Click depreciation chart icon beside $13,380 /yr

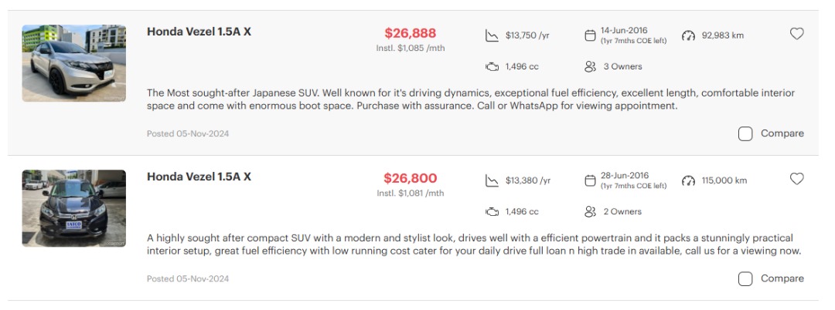tap(492, 180)
